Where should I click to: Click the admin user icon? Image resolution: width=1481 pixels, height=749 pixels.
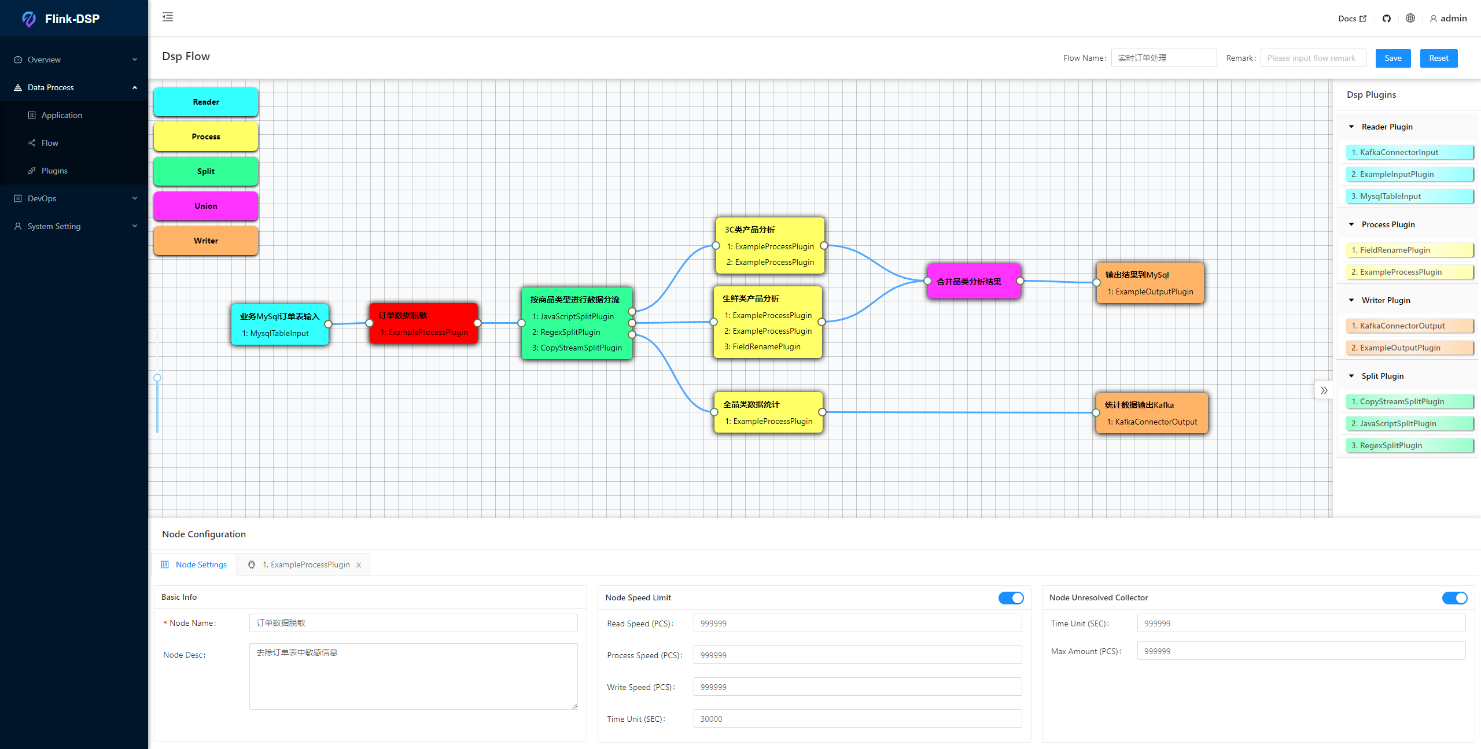1433,19
